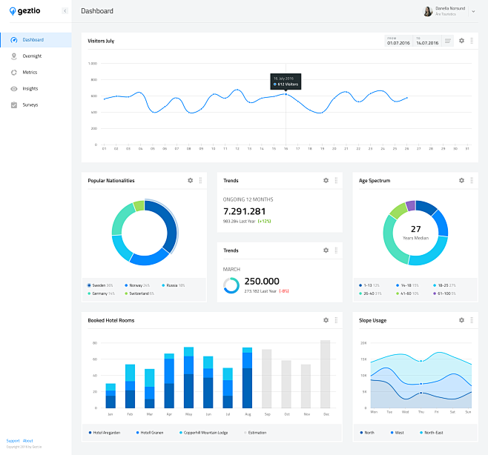The height and width of the screenshot is (455, 488).
Task: Click drag handle on Popular Nationalities card
Action: 200,180
